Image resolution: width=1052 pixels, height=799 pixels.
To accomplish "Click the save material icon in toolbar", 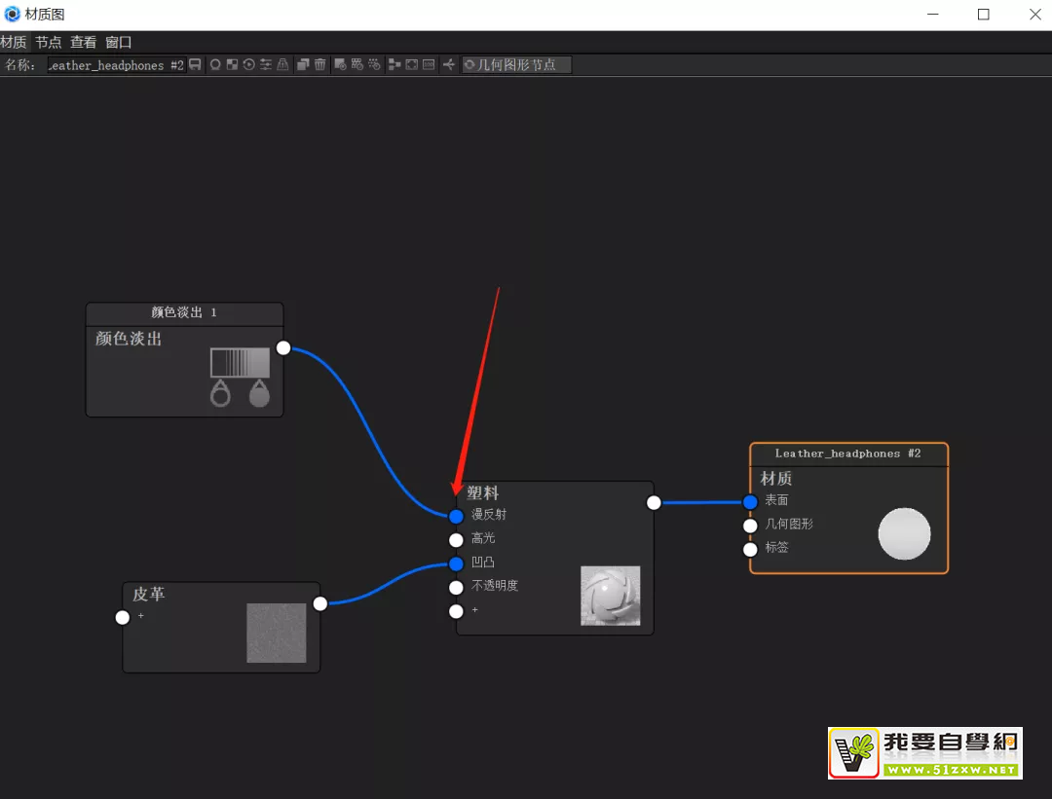I will tap(195, 65).
